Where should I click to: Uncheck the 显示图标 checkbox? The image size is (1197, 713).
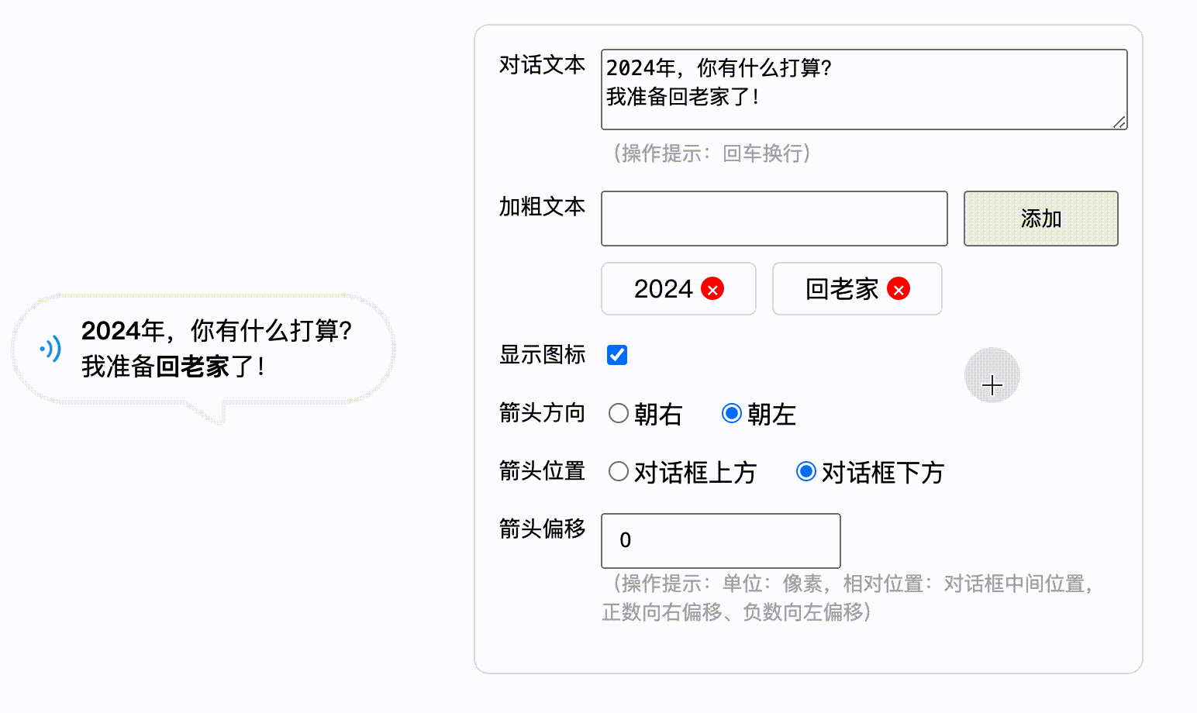[x=616, y=354]
